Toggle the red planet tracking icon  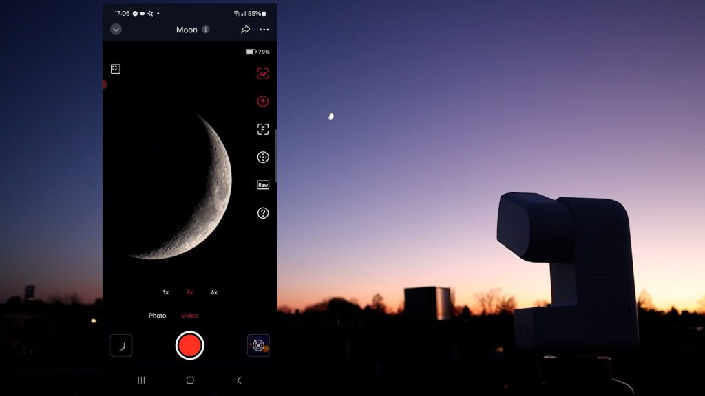pos(262,74)
